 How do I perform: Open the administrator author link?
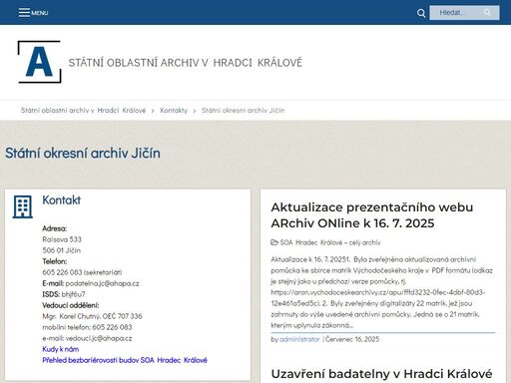[x=299, y=339]
